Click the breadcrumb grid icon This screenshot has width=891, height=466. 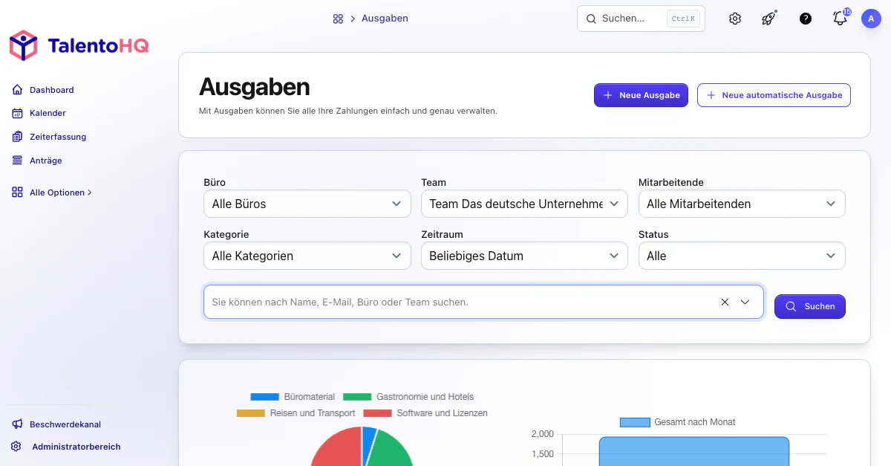pos(338,19)
